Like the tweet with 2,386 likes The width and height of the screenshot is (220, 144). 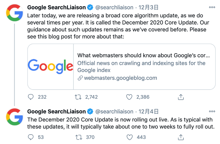(129, 97)
